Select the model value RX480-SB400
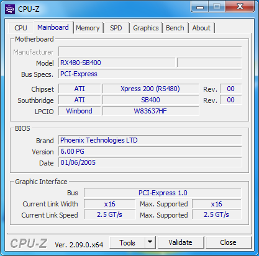The height and width of the screenshot is (256, 259). [117, 63]
